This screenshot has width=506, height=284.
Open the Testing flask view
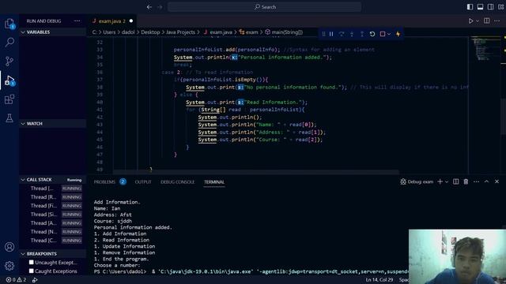(9, 118)
